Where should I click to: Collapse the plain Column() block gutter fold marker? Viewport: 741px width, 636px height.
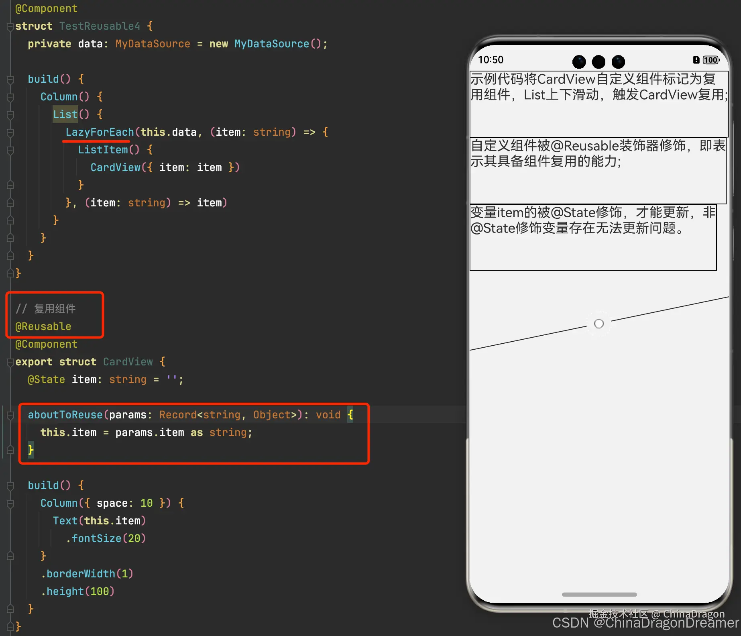coord(10,97)
